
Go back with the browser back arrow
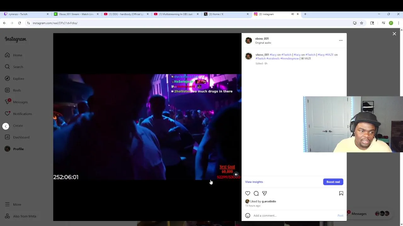click(x=4, y=23)
